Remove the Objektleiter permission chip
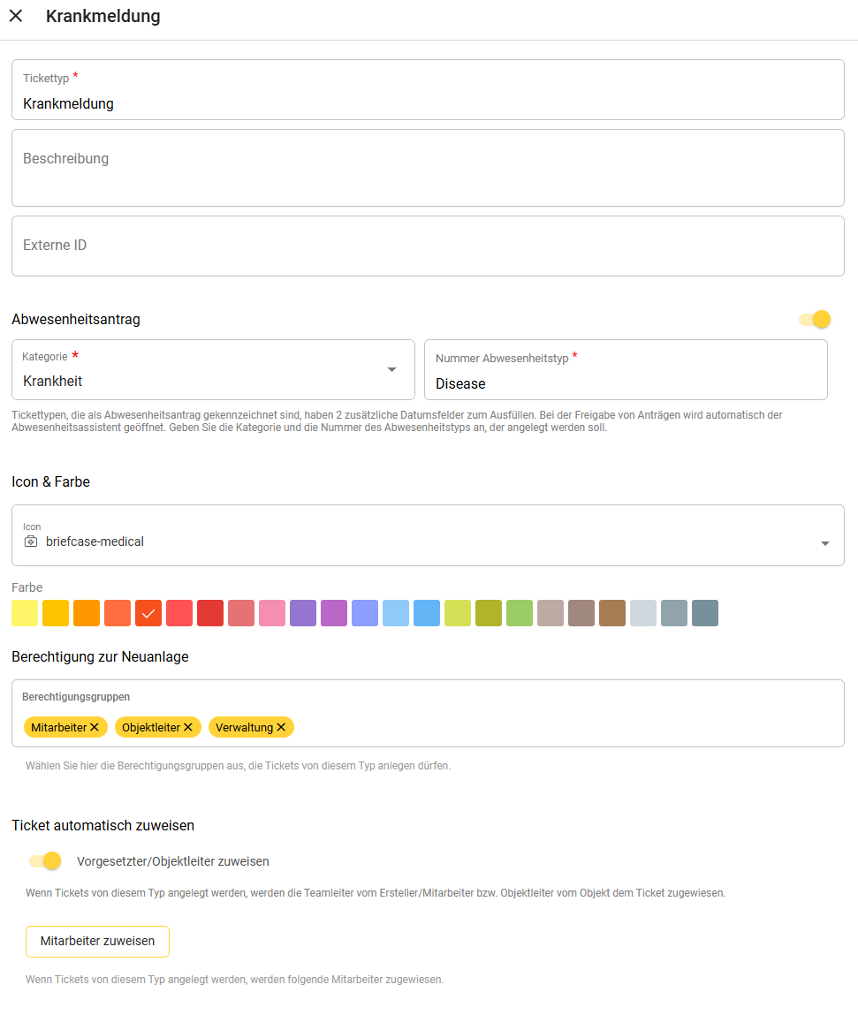 click(x=187, y=727)
